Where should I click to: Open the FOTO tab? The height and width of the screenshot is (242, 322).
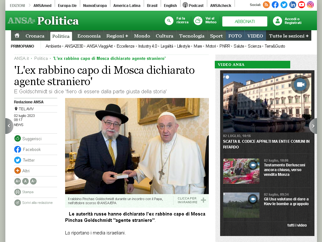click(x=235, y=36)
